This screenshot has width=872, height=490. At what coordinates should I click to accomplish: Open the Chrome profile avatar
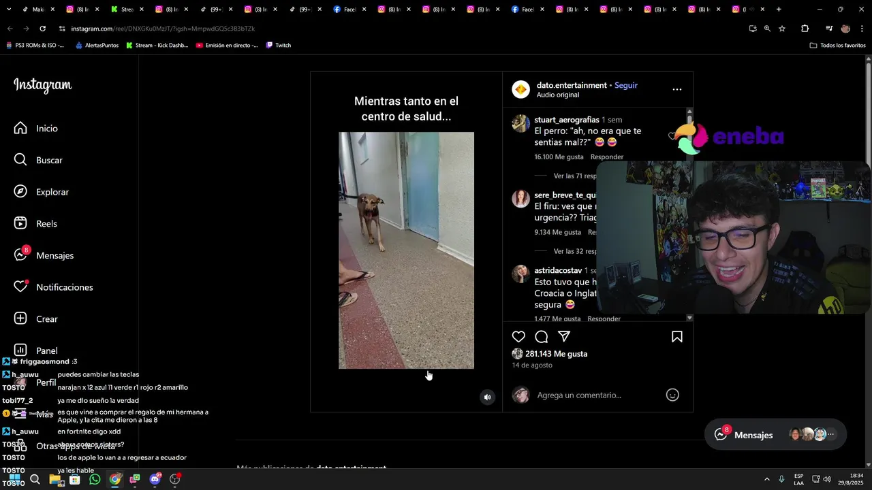845,29
